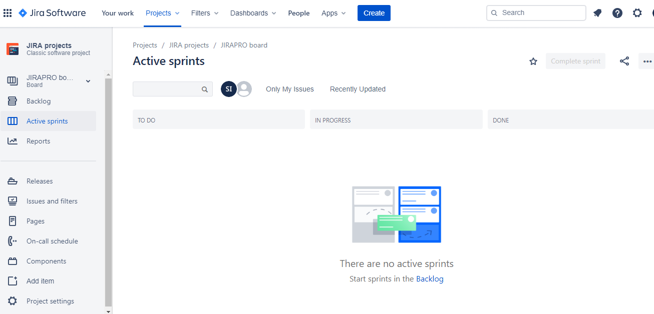Enable the Only My Issues filter
Viewport: 654px width, 314px height.
pyautogui.click(x=289, y=88)
